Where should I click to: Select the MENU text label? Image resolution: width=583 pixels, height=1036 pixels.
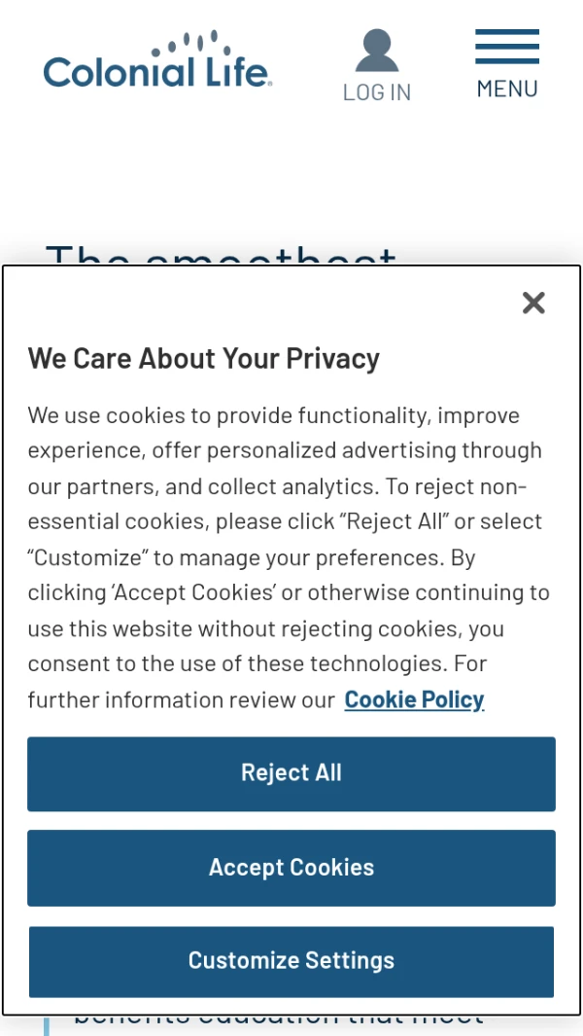pos(506,89)
